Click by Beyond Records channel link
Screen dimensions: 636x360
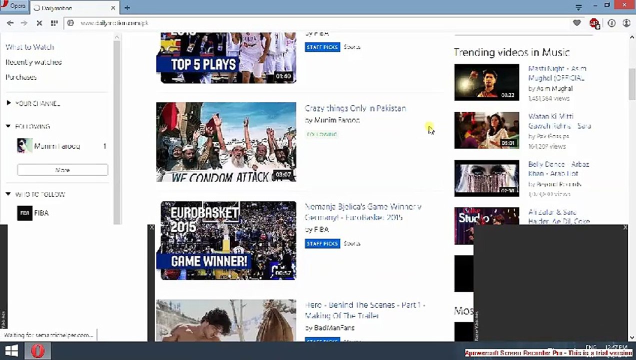(554, 184)
